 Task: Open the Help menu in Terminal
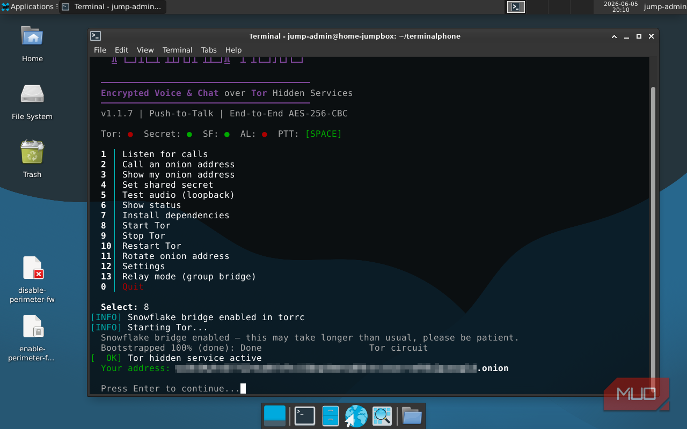[233, 50]
